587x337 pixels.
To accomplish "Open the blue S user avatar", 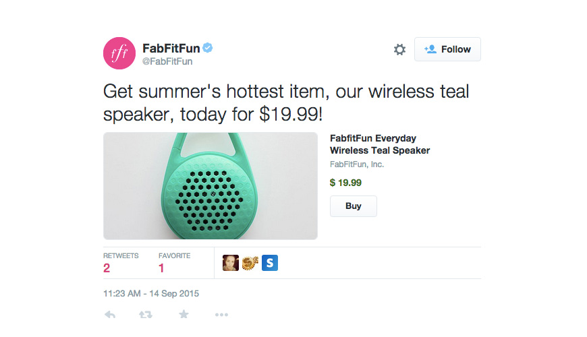I will [269, 263].
